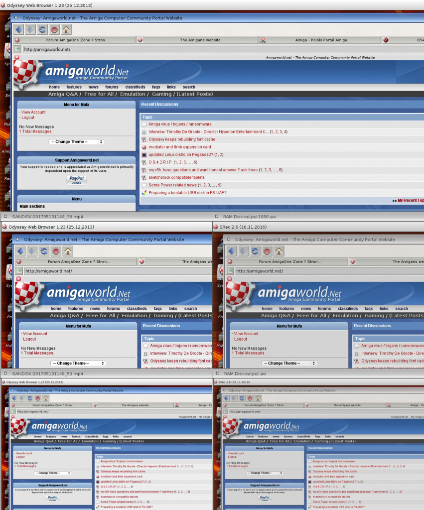
Task: Open 'sketchblock compatible tablets' topic in largest window
Action: [x=176, y=178]
